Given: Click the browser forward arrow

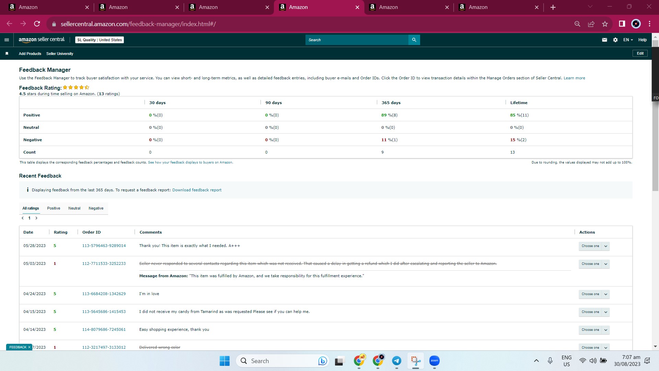Looking at the screenshot, I should [23, 24].
